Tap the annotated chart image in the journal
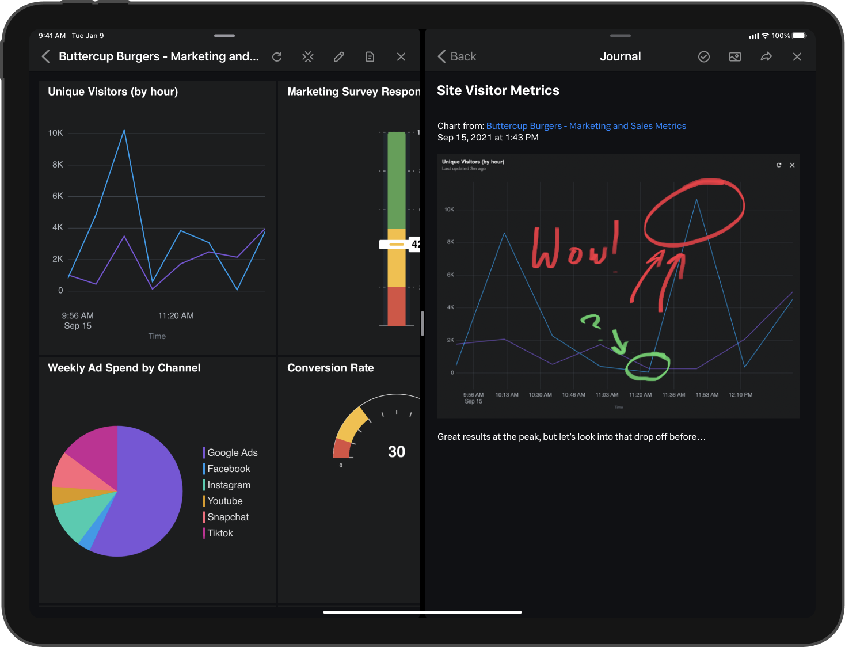Viewport: 845px width, 647px height. [619, 286]
